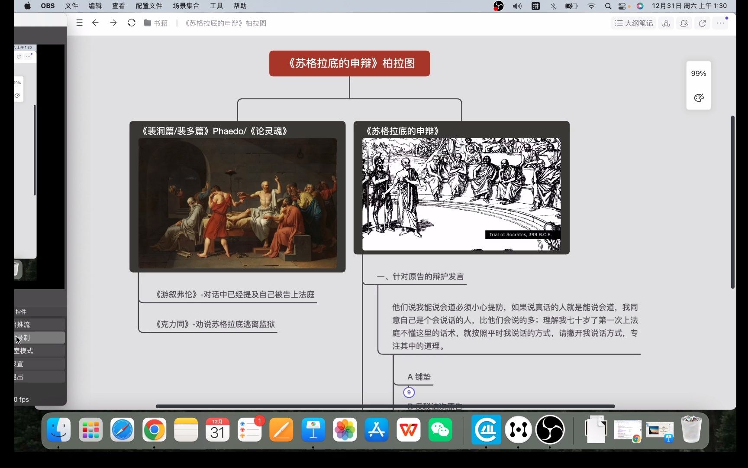Image resolution: width=748 pixels, height=468 pixels.
Task: Click the 设置 button in OBS controls
Action: coord(39,364)
